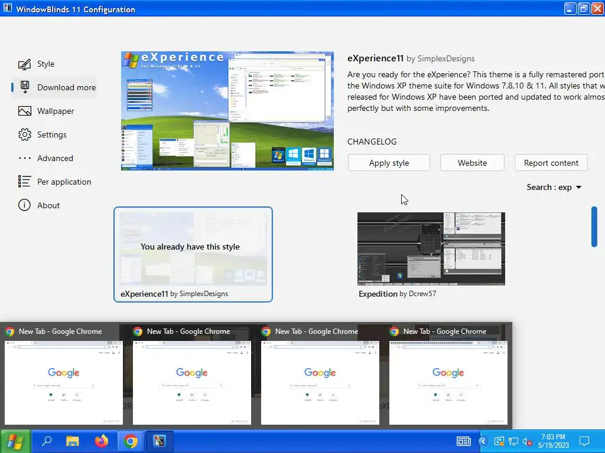Open taskbar Search magnifier
Screen dimensions: 605x453
[x=46, y=441]
